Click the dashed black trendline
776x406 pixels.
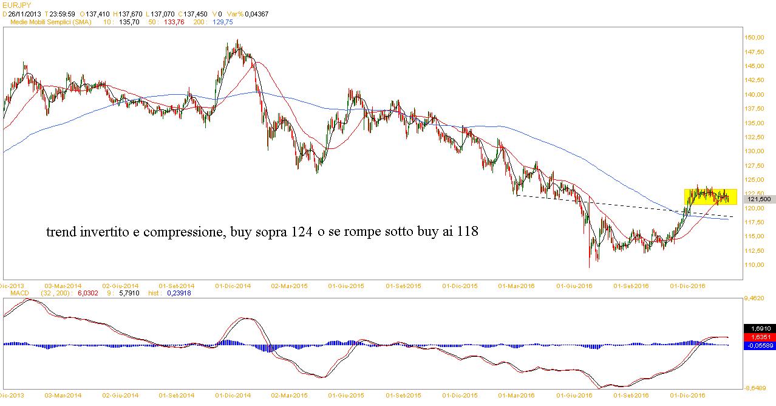(607, 204)
